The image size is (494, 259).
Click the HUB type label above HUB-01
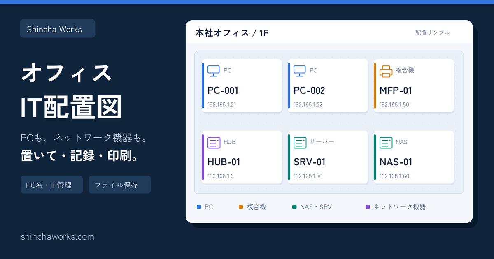pyautogui.click(x=230, y=142)
